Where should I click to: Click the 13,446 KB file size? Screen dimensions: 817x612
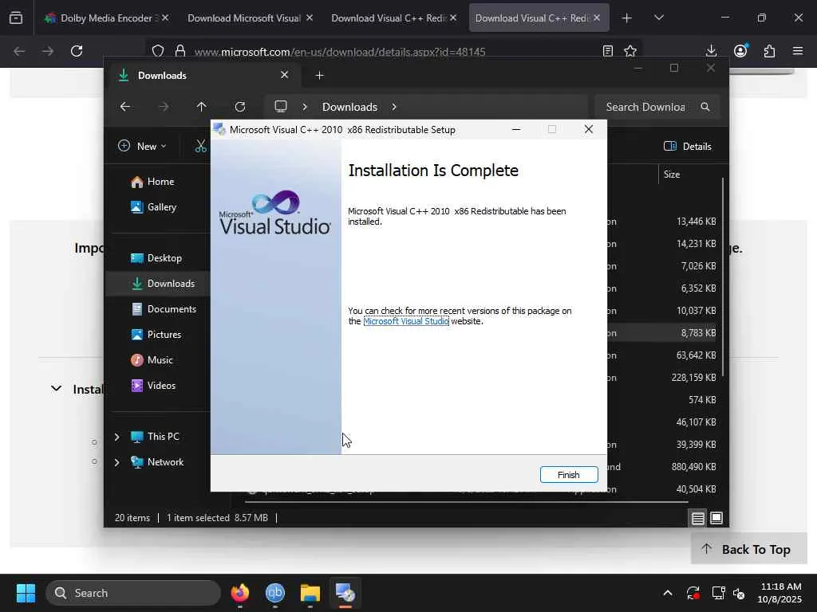click(696, 222)
